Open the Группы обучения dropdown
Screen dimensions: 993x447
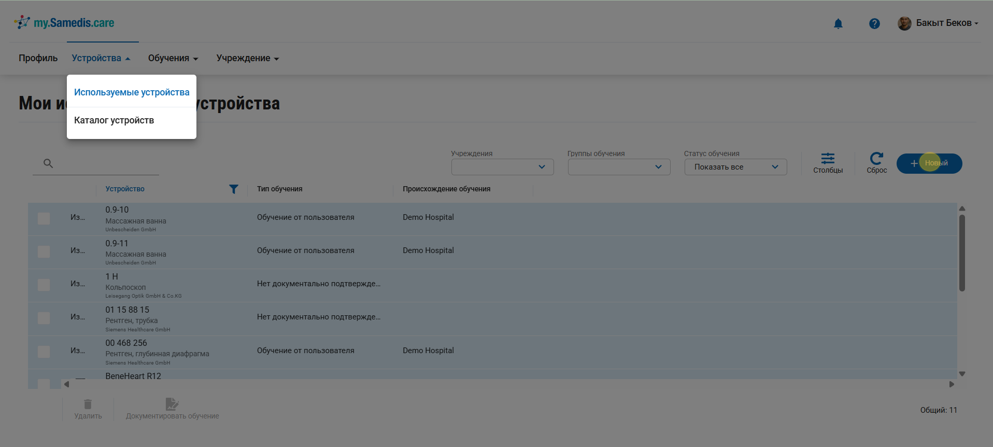[x=619, y=167]
